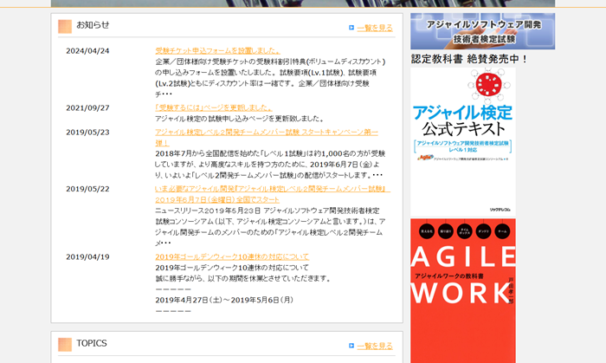Click the お知らせ section heading

click(x=93, y=25)
